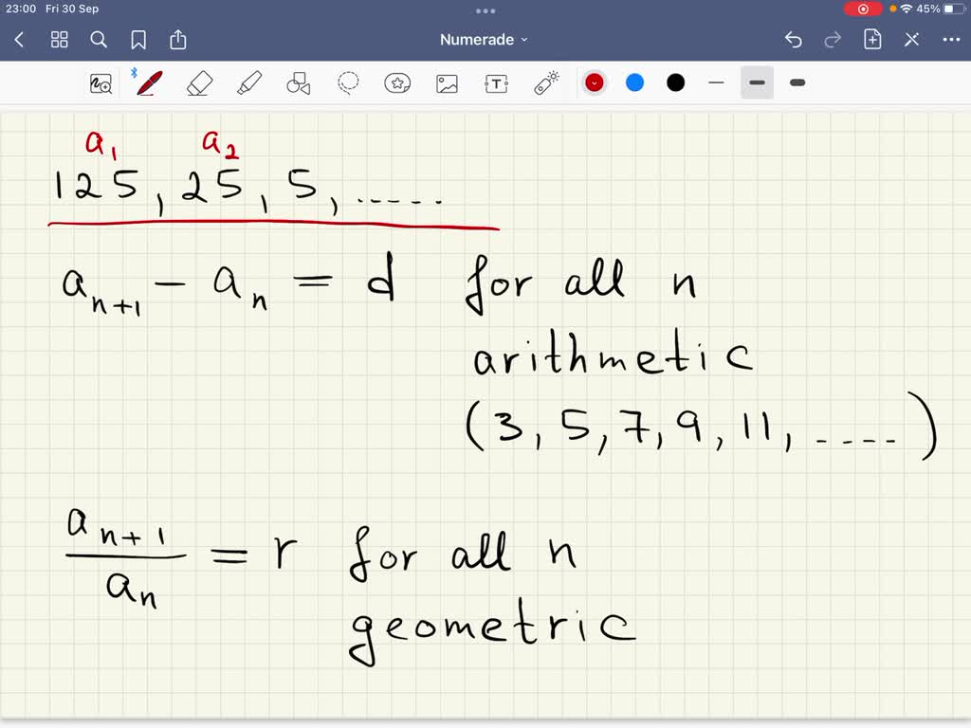Tap the Wi-Fi status icon
Image resolution: width=971 pixels, height=728 pixels.
click(x=907, y=9)
